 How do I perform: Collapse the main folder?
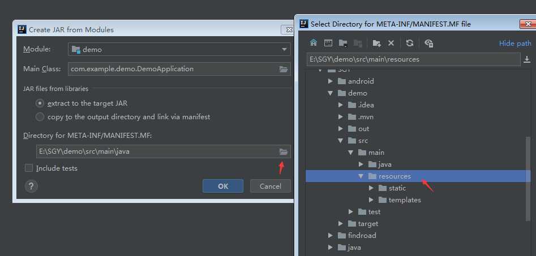pos(351,152)
